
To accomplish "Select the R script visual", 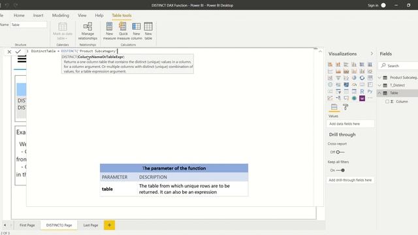I will pos(362,91).
